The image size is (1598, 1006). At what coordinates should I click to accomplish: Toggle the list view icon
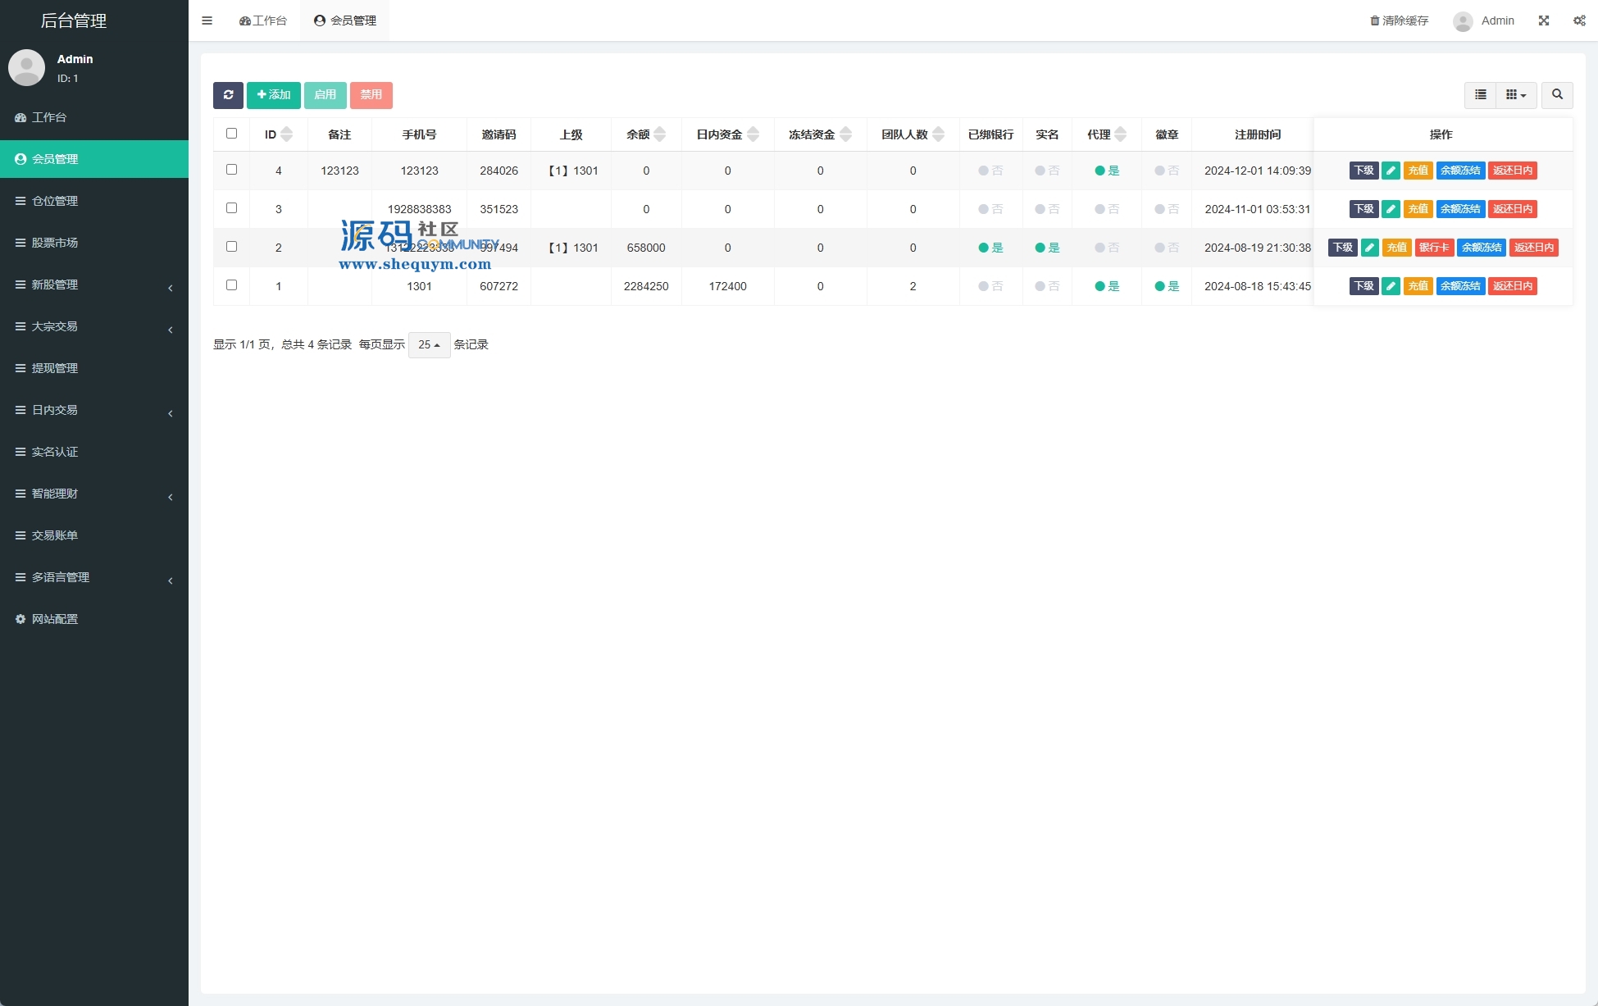[x=1480, y=95]
